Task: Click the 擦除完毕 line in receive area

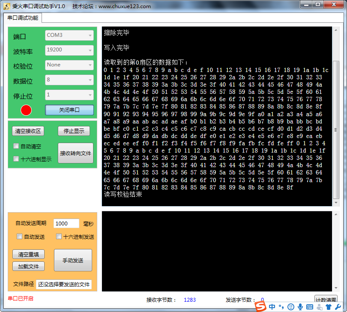Action: 117,33
